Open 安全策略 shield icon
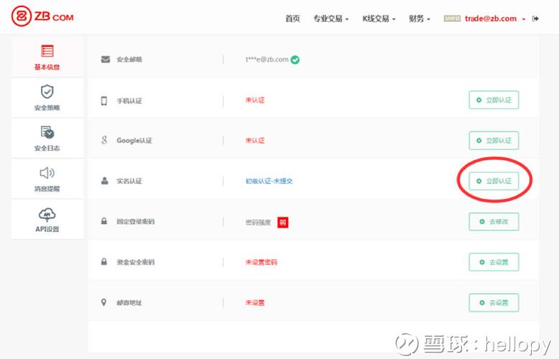This screenshot has width=559, height=359. click(47, 92)
